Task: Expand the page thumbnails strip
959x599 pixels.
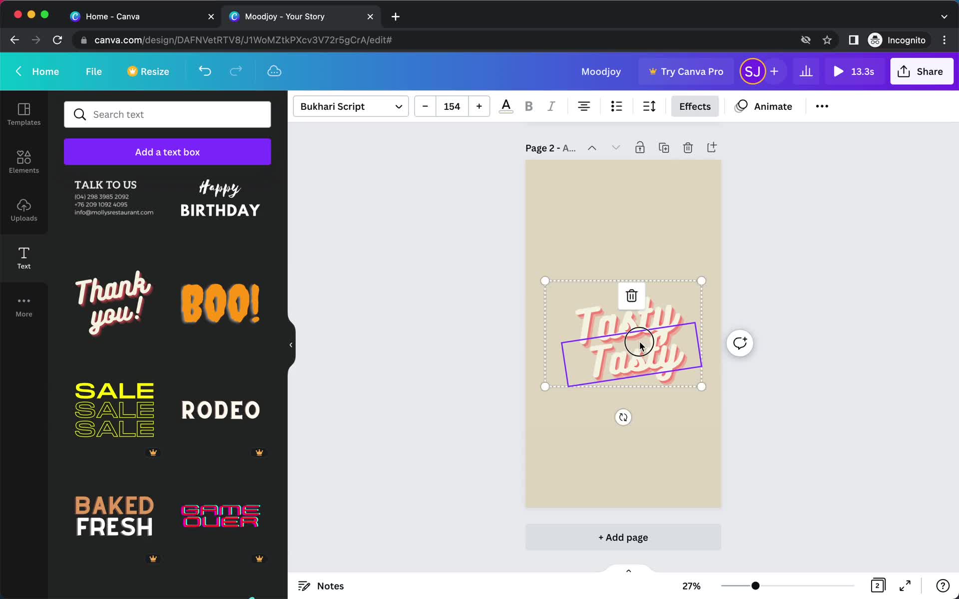Action: coord(629,571)
